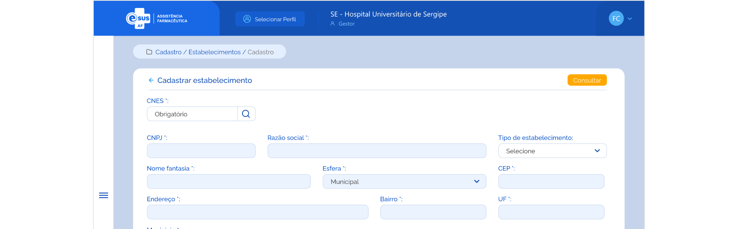Click into the CNPJ field
738x229 pixels.
[x=201, y=151]
